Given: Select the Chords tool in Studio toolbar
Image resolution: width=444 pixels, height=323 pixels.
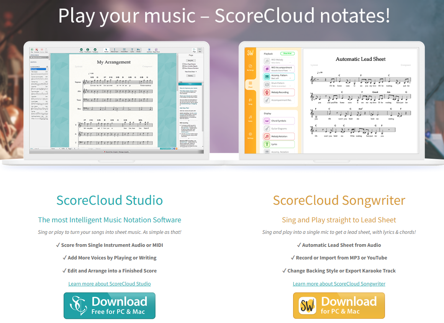Looking at the screenshot, I should [138, 50].
